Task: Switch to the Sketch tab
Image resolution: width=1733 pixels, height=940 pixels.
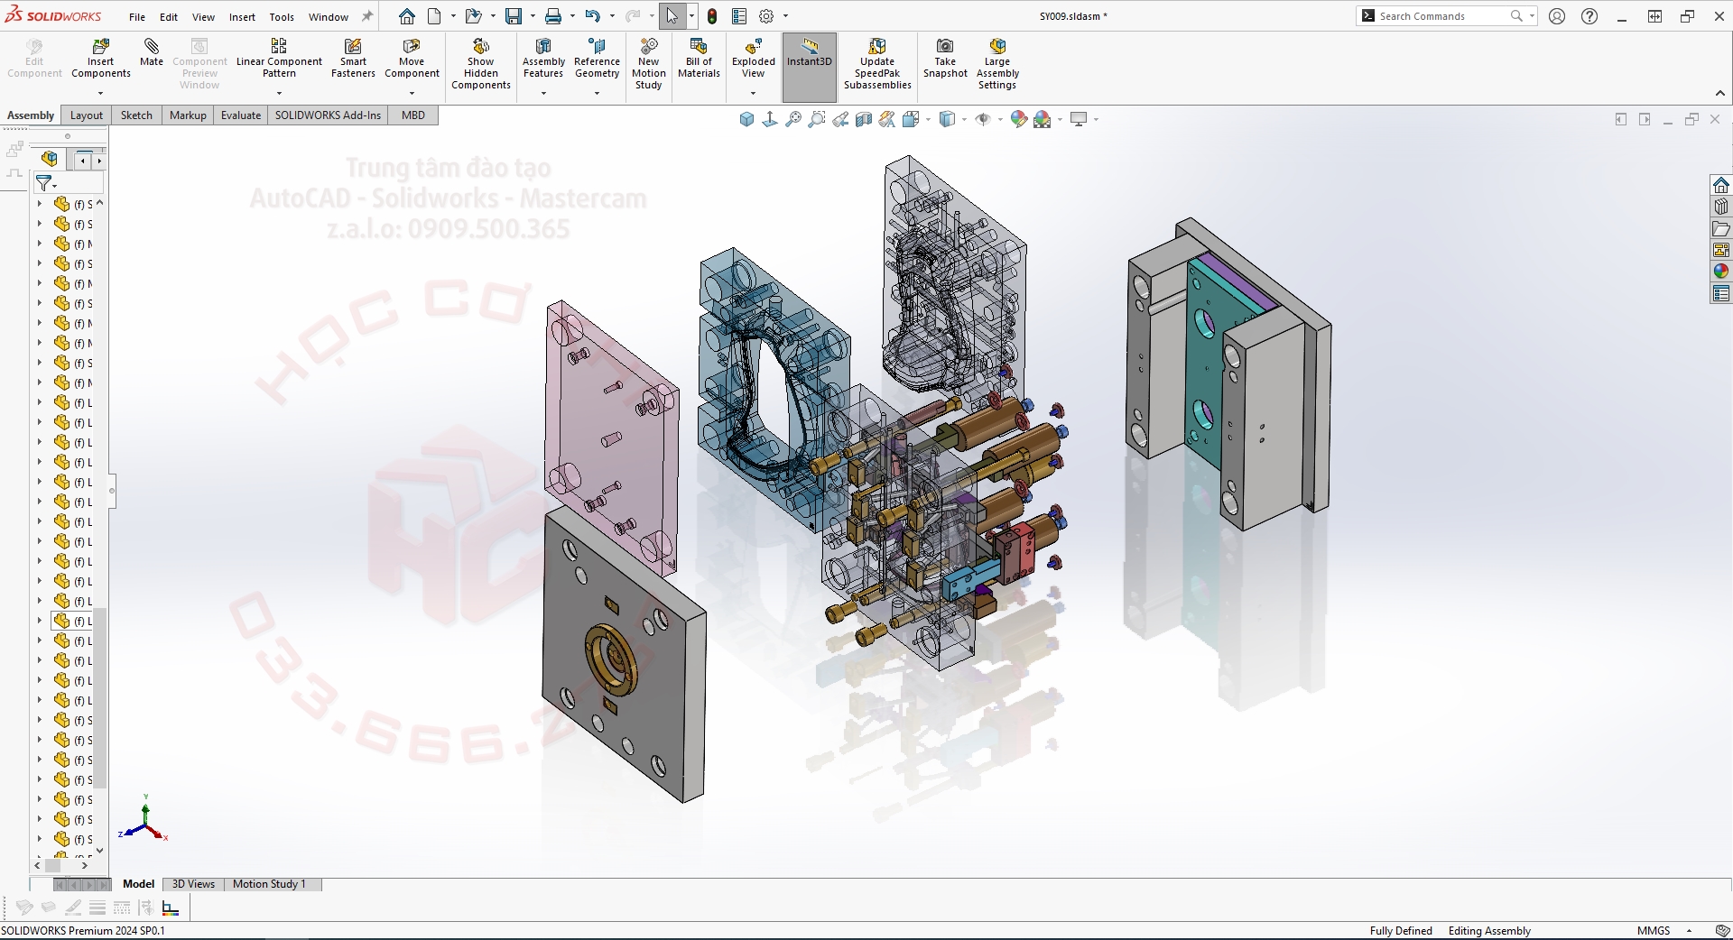Action: pyautogui.click(x=136, y=115)
